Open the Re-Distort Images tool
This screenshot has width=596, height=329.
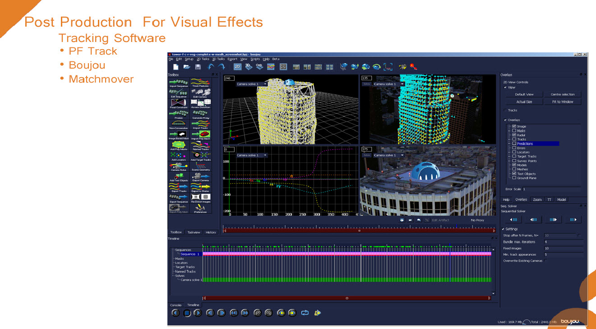pyautogui.click(x=200, y=197)
